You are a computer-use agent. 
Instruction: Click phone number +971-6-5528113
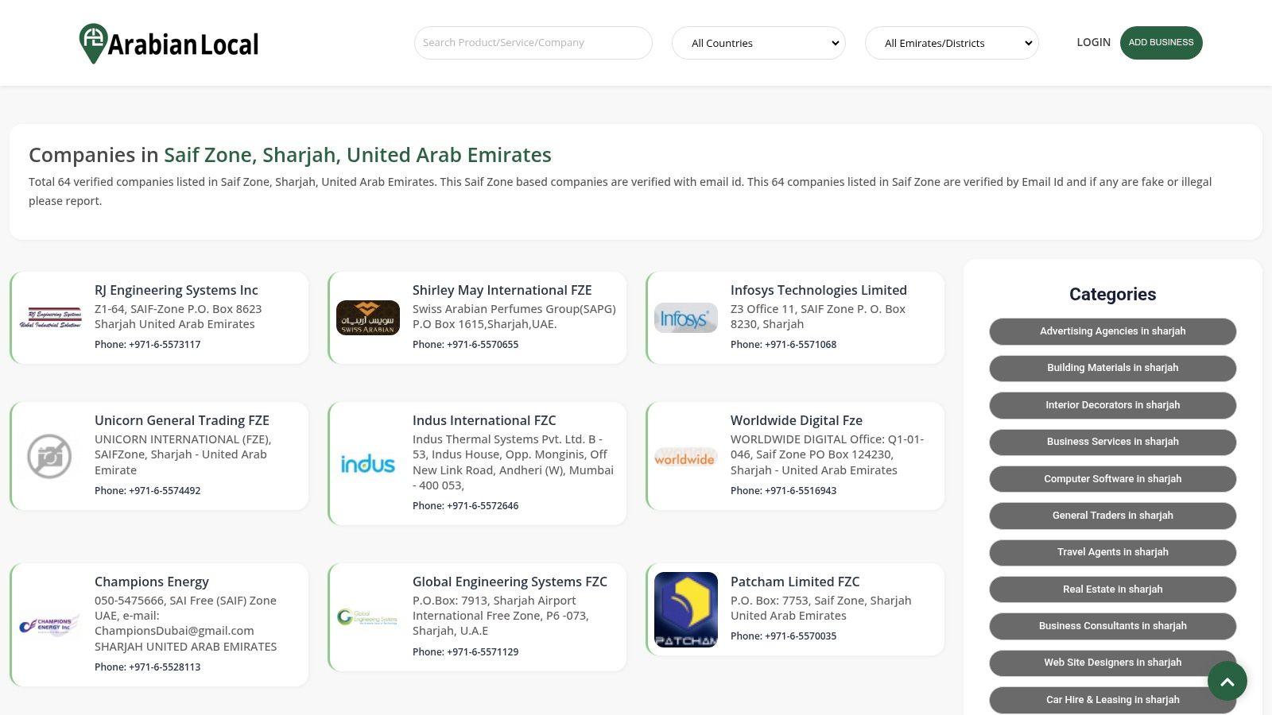point(165,667)
